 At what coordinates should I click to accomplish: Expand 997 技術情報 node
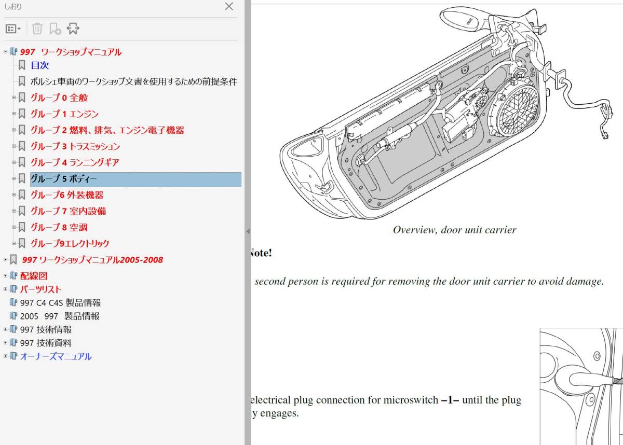click(6, 329)
